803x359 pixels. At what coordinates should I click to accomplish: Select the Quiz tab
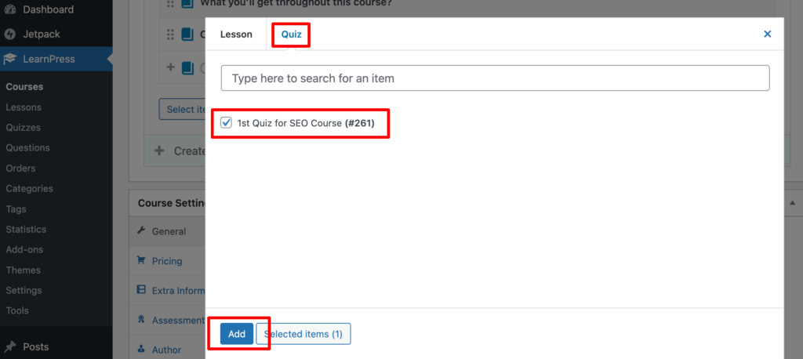pos(292,34)
